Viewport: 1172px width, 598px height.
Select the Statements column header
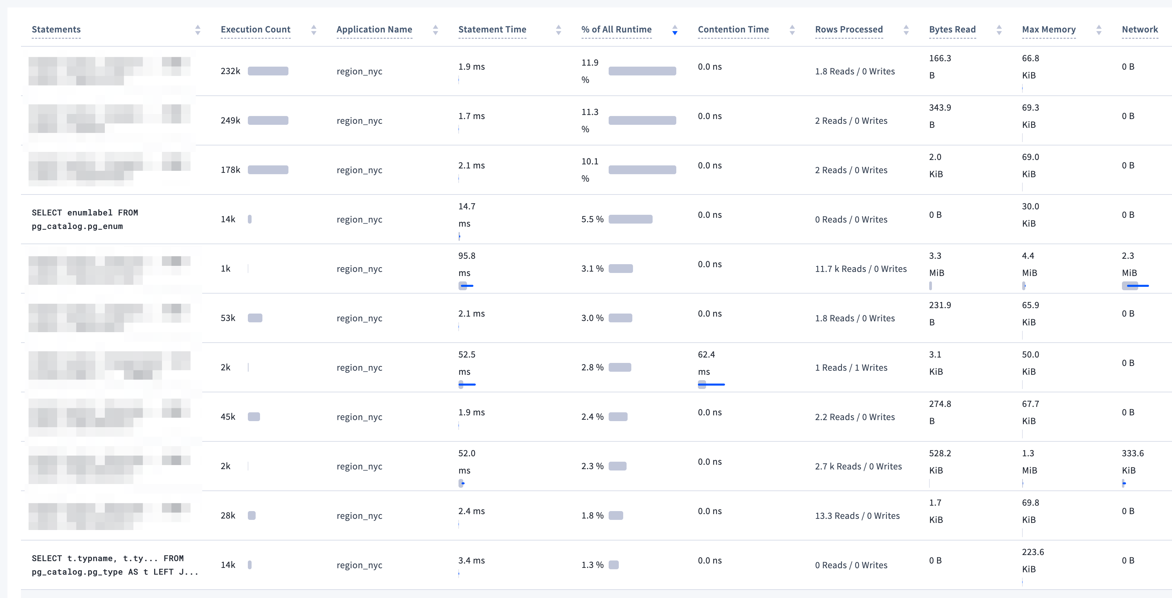[x=56, y=29]
